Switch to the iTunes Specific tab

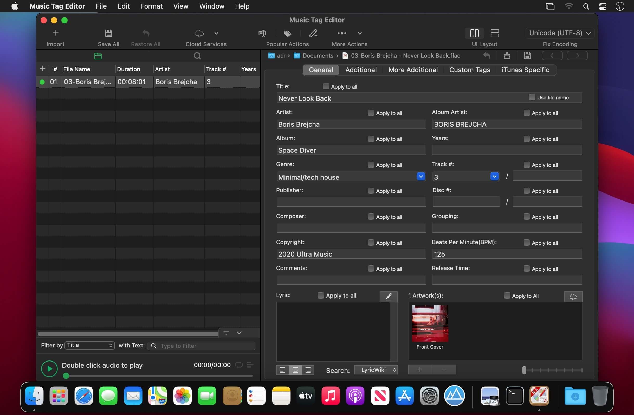(525, 70)
